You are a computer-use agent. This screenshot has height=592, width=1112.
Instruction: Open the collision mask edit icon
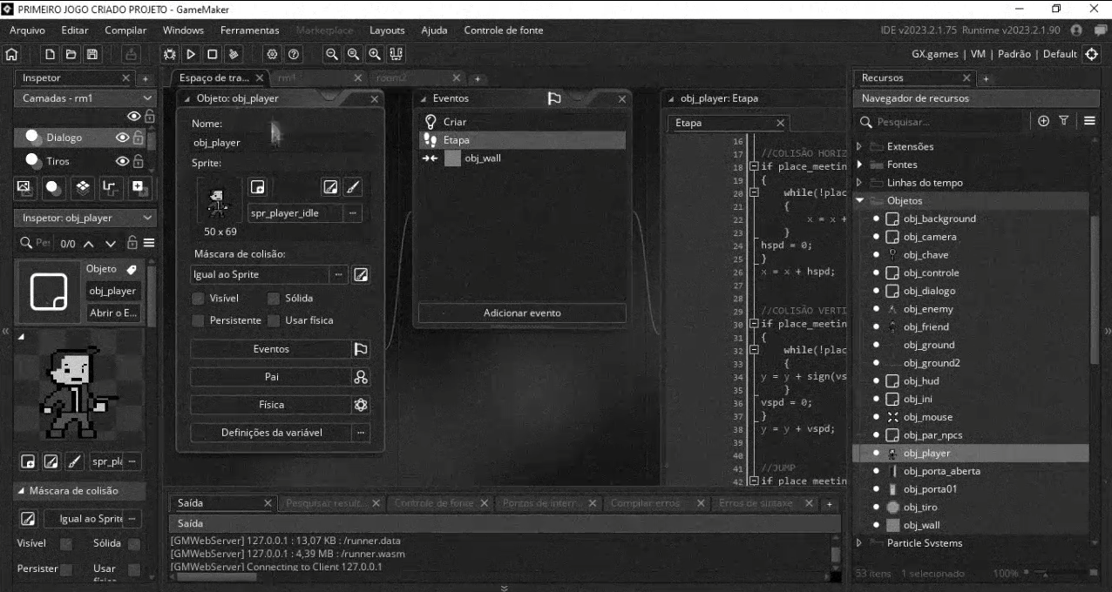pyautogui.click(x=361, y=274)
